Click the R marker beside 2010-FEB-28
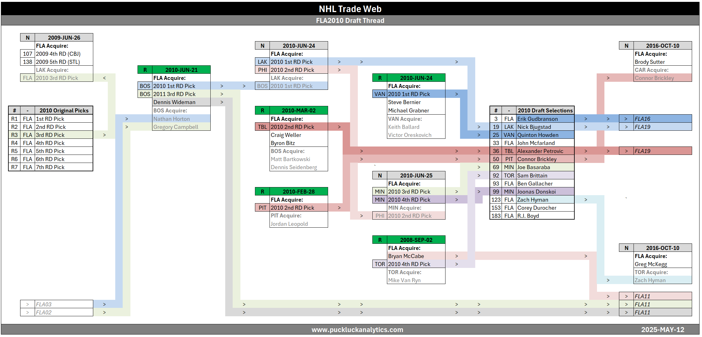The height and width of the screenshot is (337, 702). pos(262,191)
